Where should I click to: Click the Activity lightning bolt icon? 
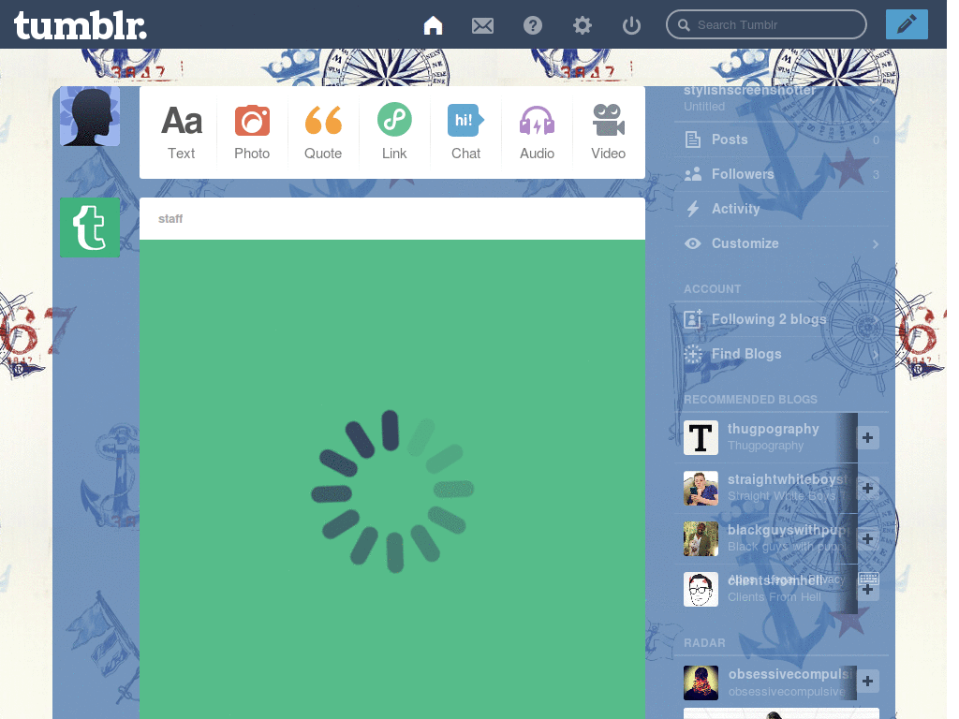tap(693, 209)
